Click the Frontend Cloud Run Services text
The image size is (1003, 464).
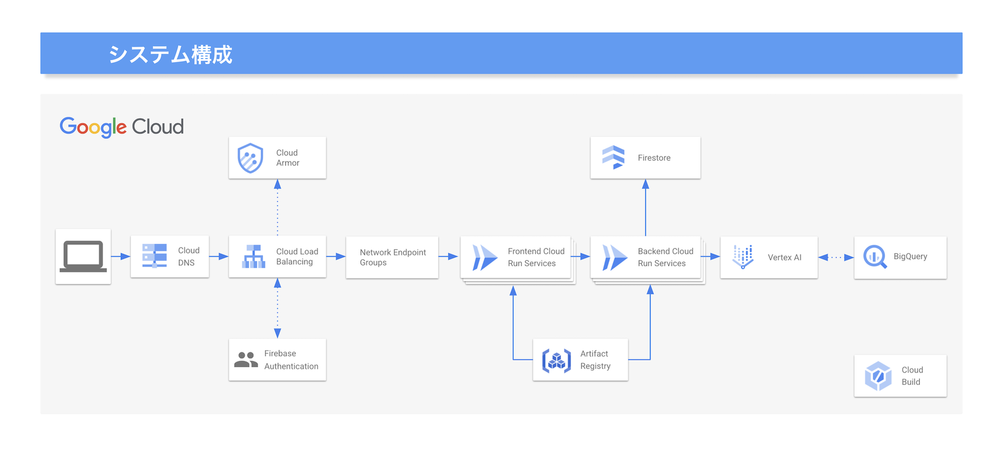coord(536,257)
